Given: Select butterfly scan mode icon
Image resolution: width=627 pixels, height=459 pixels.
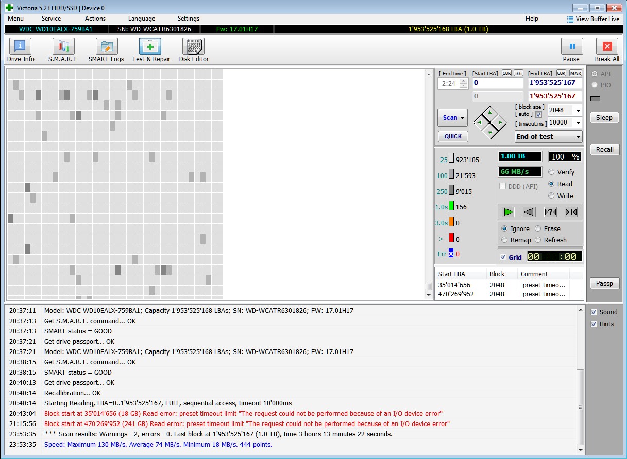Looking at the screenshot, I should (x=571, y=212).
